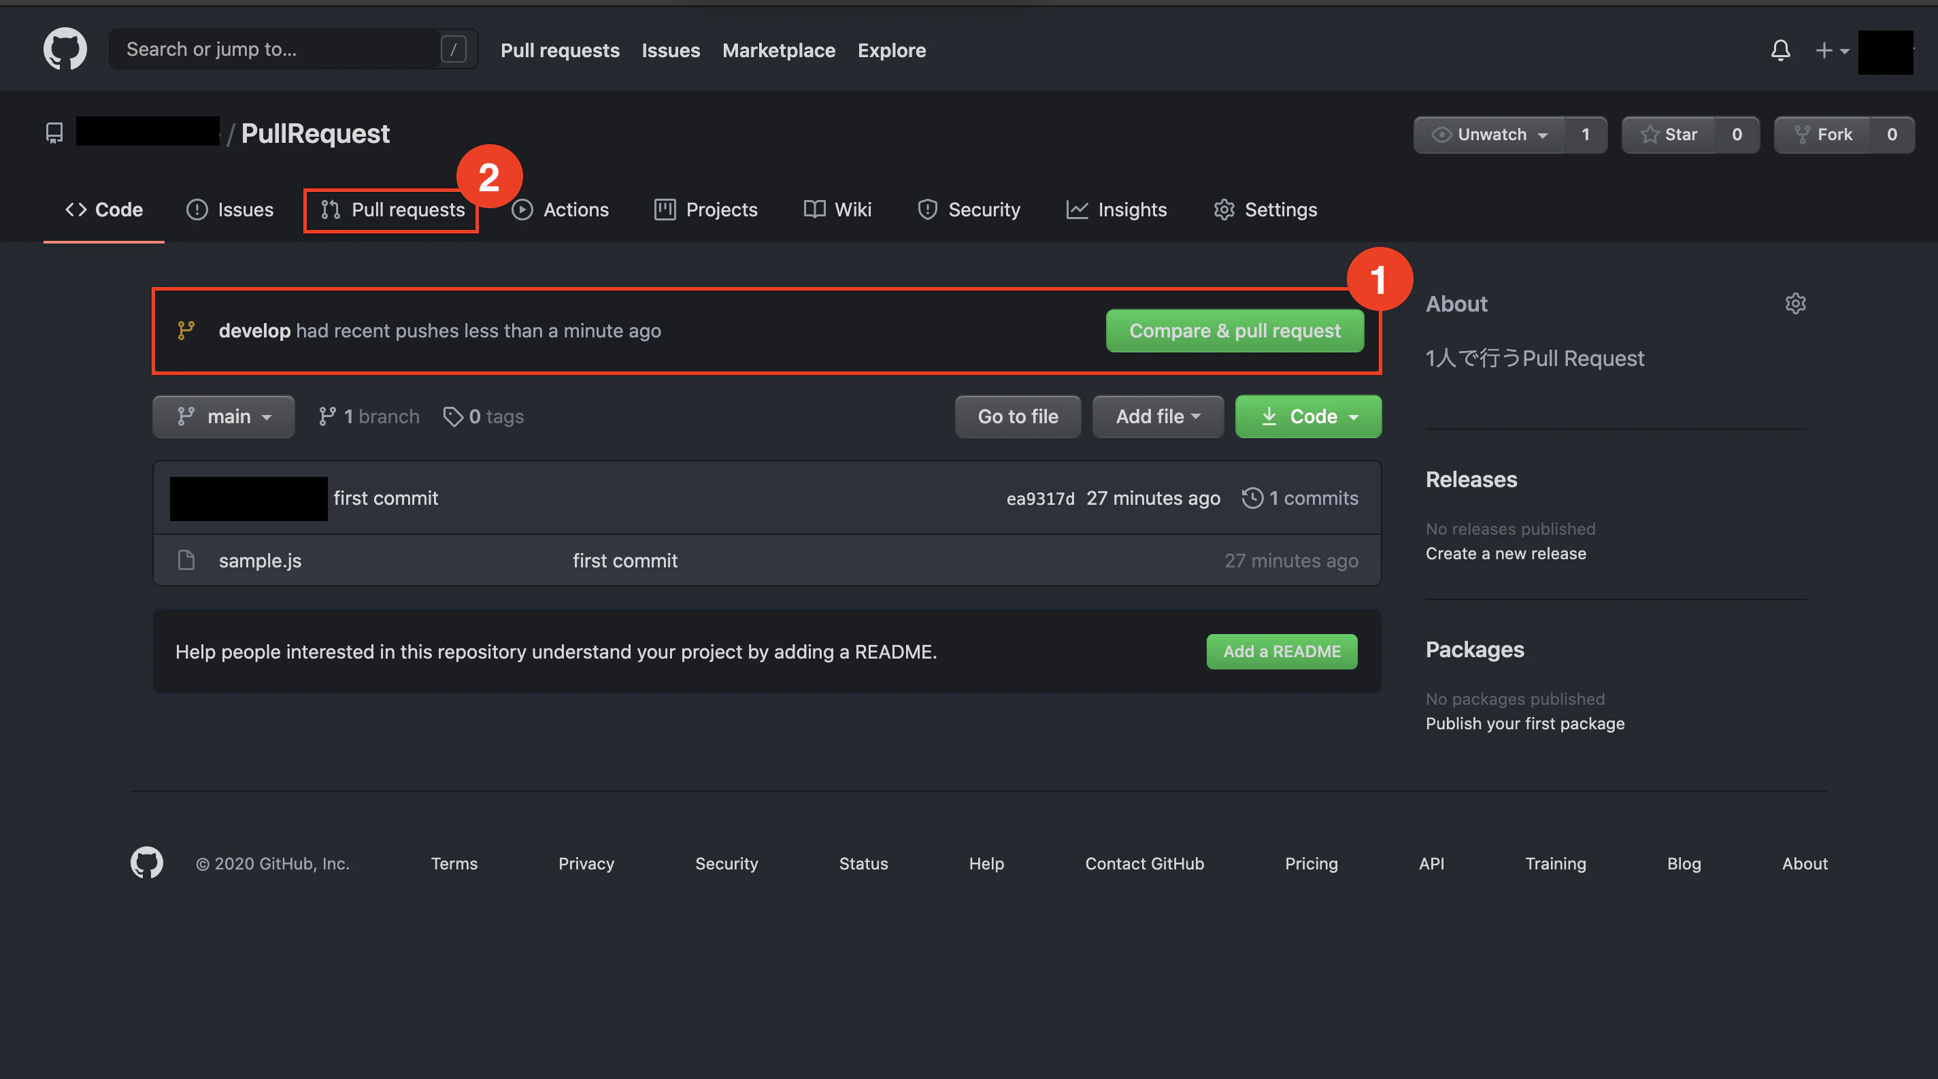
Task: Open the notifications bell
Action: point(1780,50)
